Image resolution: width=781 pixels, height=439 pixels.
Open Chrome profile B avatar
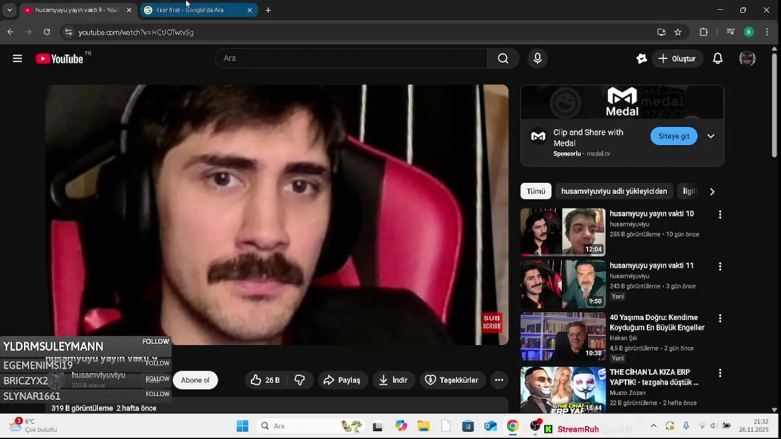point(749,32)
